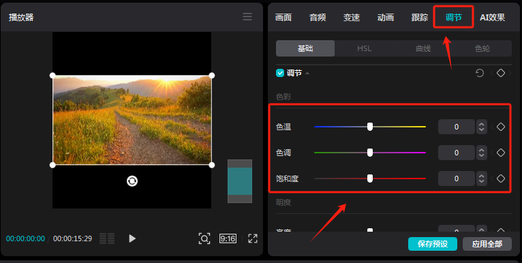Switch to the 动画 tab

click(x=386, y=17)
